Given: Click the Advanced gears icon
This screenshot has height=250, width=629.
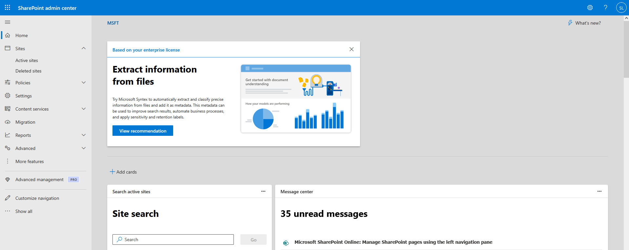Looking at the screenshot, I should pos(8,148).
